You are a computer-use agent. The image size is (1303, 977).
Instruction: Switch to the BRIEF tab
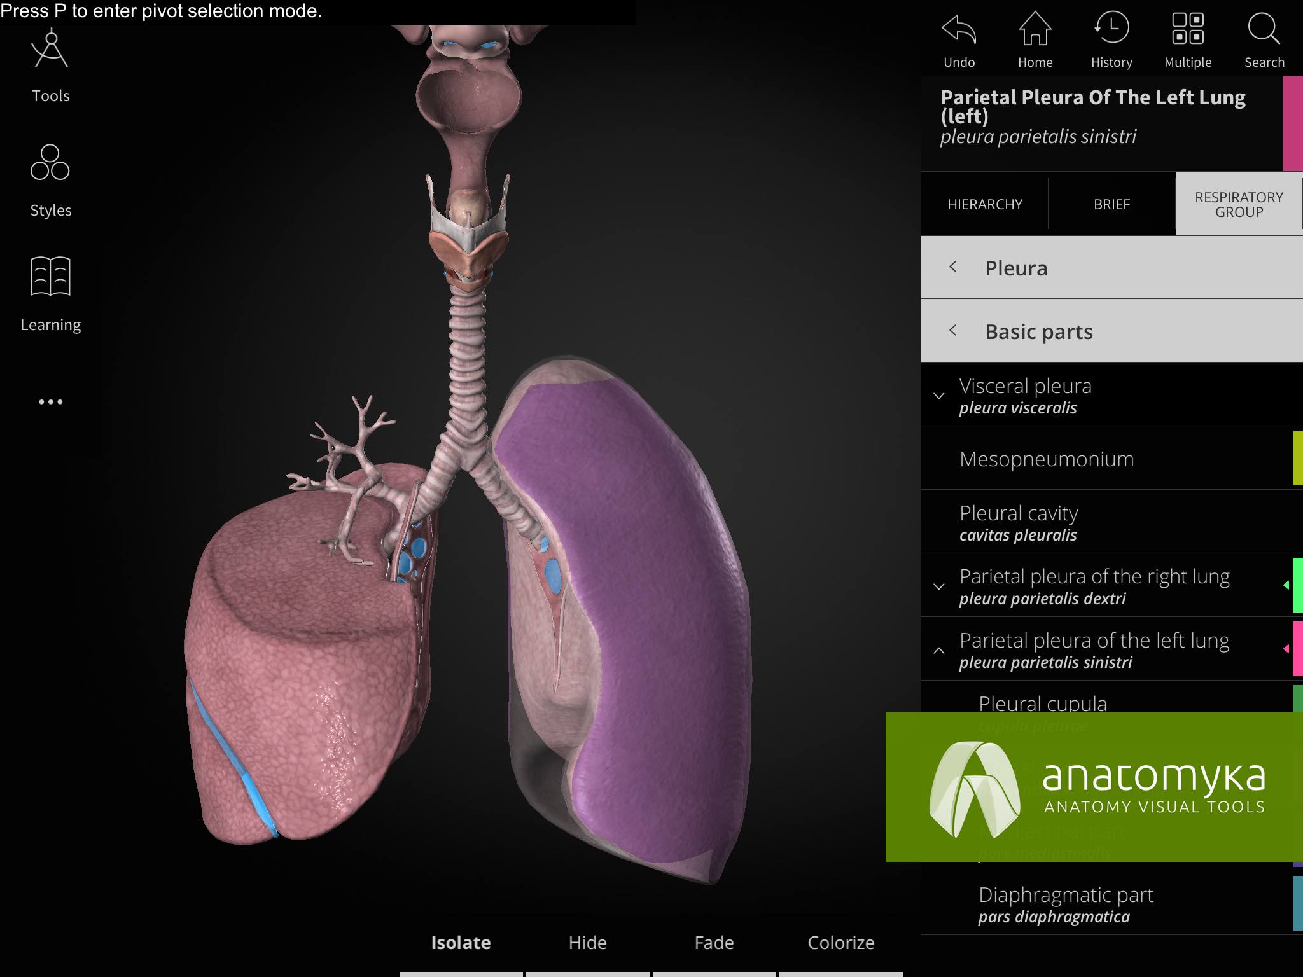[x=1111, y=204]
